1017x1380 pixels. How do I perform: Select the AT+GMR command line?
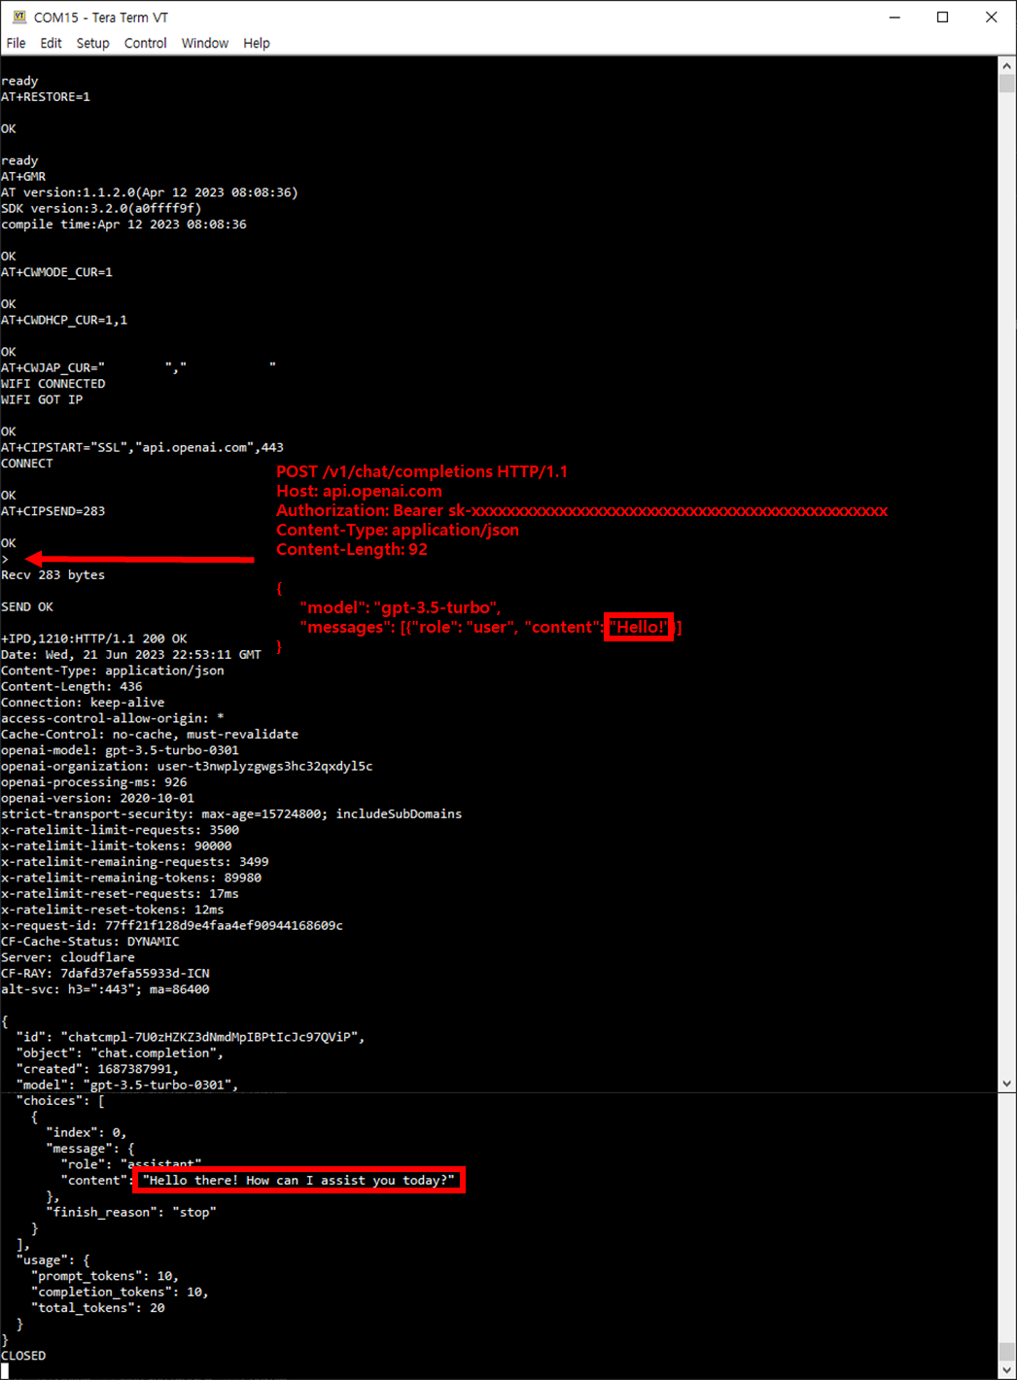point(23,177)
